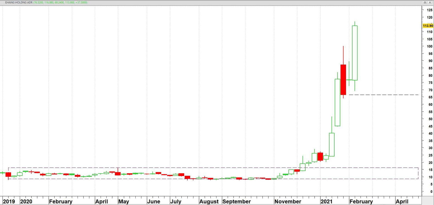Click the 50 price axis label
The width and height of the screenshot is (434, 205).
[x=430, y=119]
